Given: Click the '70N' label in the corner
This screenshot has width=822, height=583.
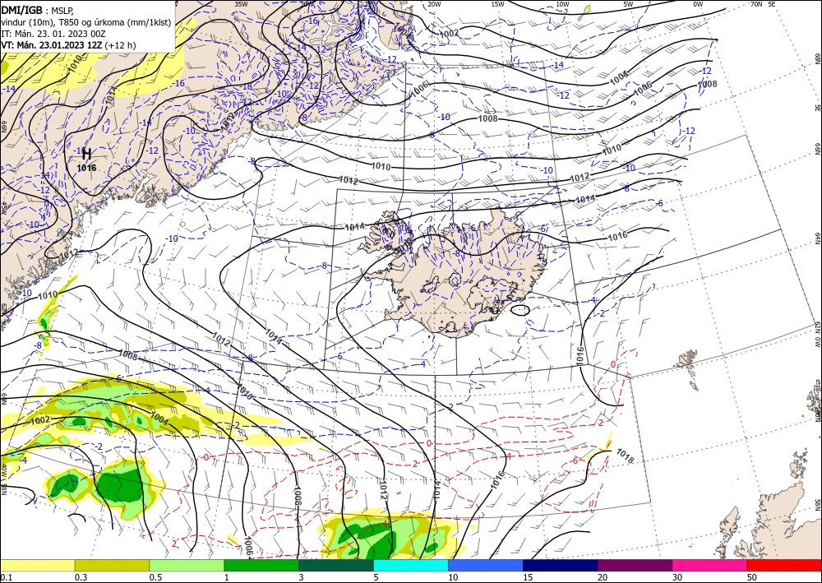Looking at the screenshot, I should pyautogui.click(x=756, y=4).
